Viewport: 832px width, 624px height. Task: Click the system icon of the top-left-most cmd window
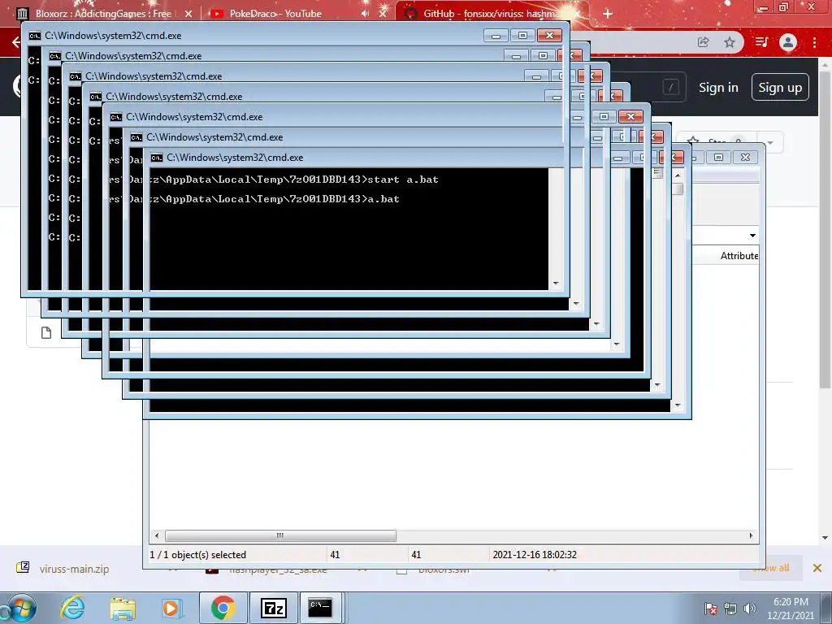pos(35,36)
